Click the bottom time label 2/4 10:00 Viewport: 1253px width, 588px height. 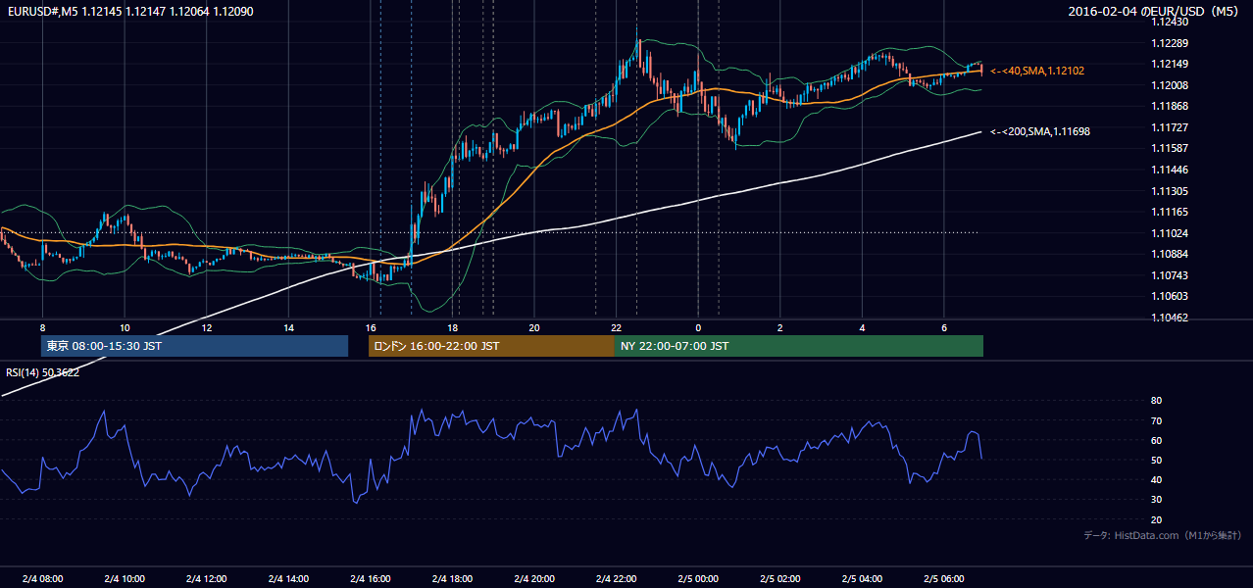point(125,579)
